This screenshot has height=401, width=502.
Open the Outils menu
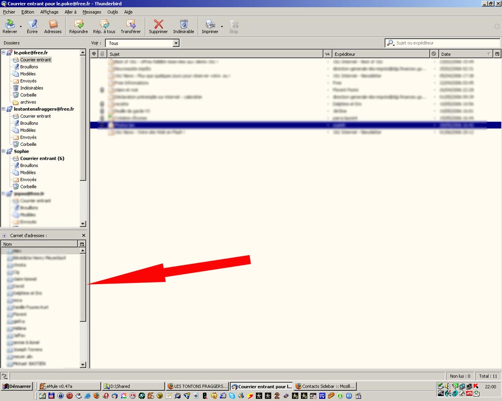point(112,12)
